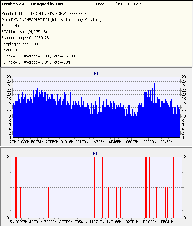This screenshot has width=193, height=227.
Task: Click the 7FE59h label on PI axis
Action: coord(52,142)
